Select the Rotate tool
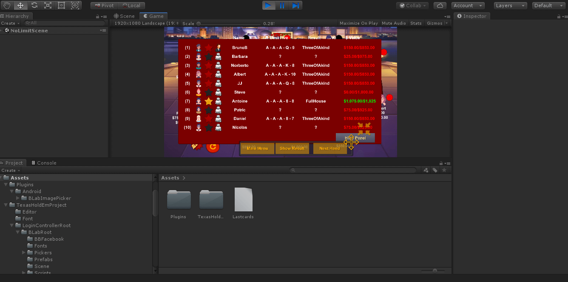Image resolution: width=568 pixels, height=282 pixels. click(x=34, y=6)
